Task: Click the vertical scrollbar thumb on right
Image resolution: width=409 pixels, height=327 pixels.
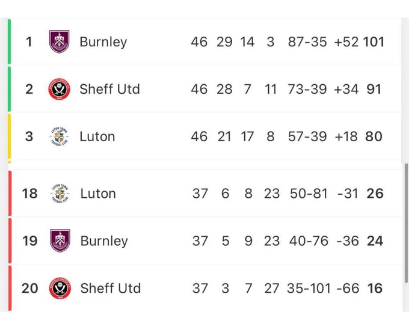Action: pyautogui.click(x=406, y=223)
